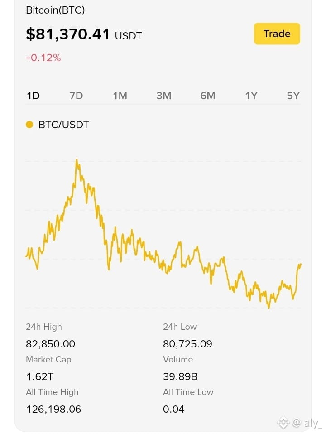
Task: Click the yellow BTC/USDT legend dot
Action: 29,125
